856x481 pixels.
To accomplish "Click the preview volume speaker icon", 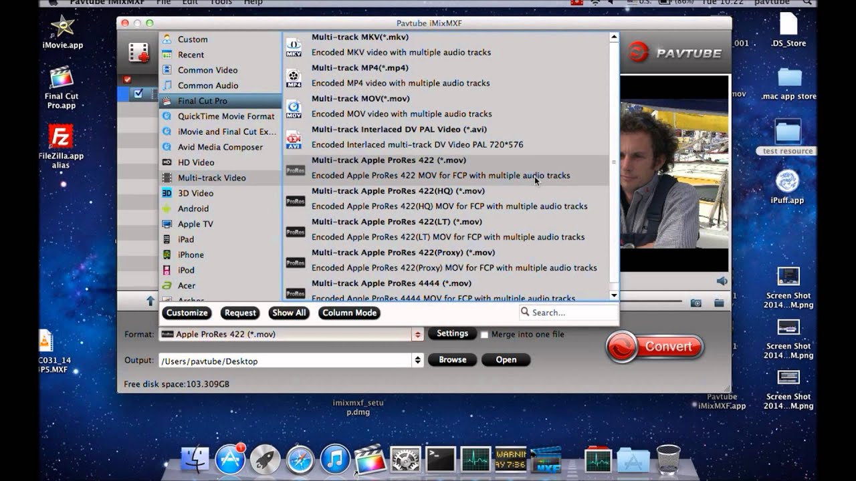I will click(722, 281).
